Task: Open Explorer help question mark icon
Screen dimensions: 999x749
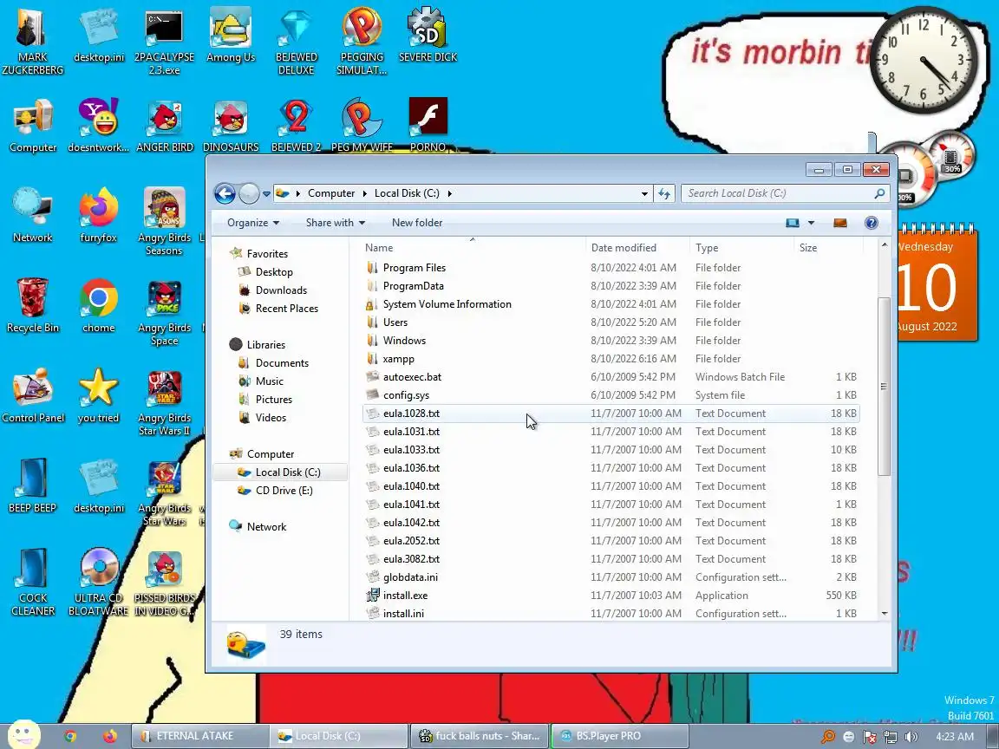Action: point(871,222)
